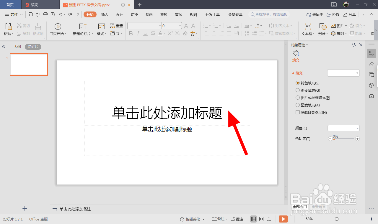Screen dimensions: 378x224
Task: Toggle Hide background graphics checkbox
Action: coord(298,112)
